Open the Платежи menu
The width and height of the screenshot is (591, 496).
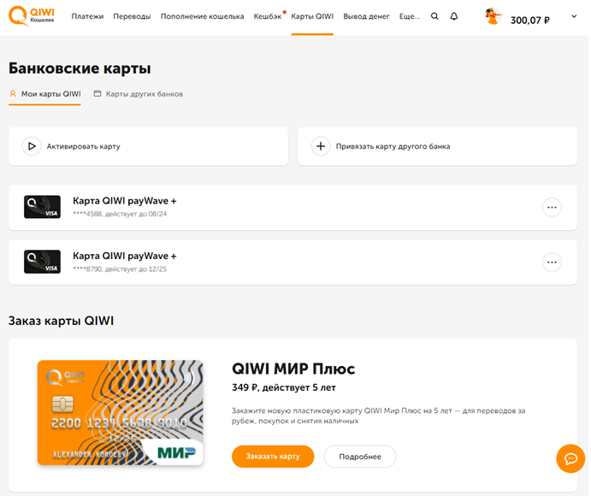(x=87, y=16)
